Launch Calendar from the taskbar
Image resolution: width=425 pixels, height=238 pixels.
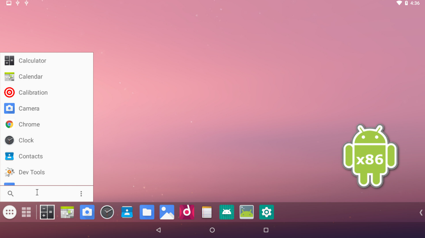(x=67, y=212)
